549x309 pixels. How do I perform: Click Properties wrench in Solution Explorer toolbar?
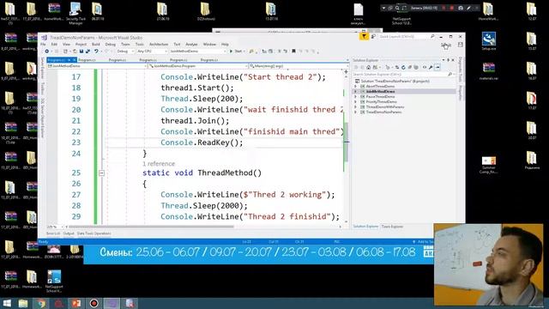coord(431,67)
